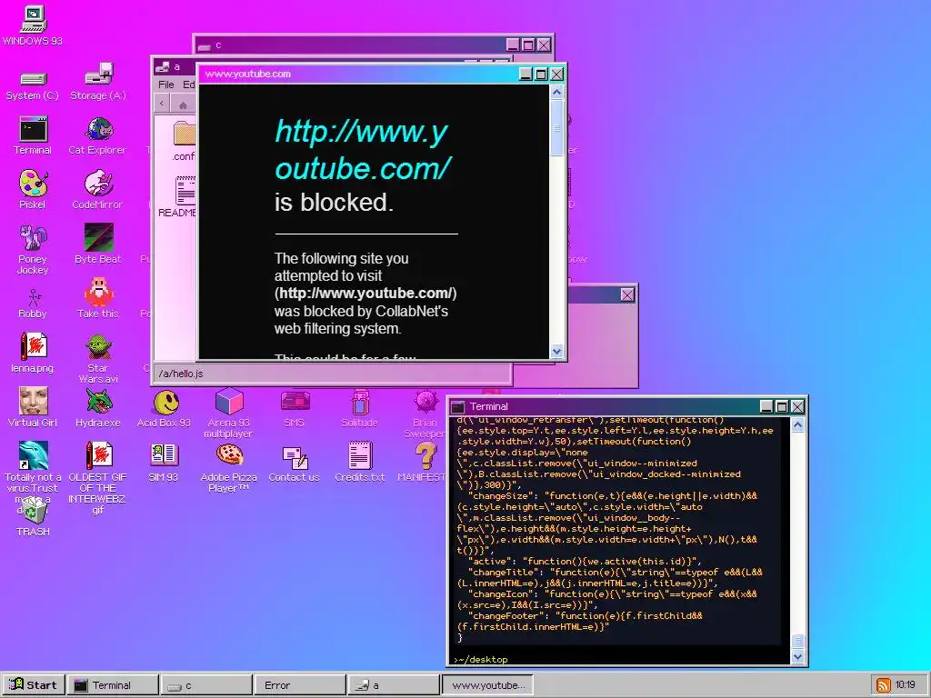Viewport: 931px width, 698px height.
Task: Click the home icon in window a
Action: [x=183, y=105]
